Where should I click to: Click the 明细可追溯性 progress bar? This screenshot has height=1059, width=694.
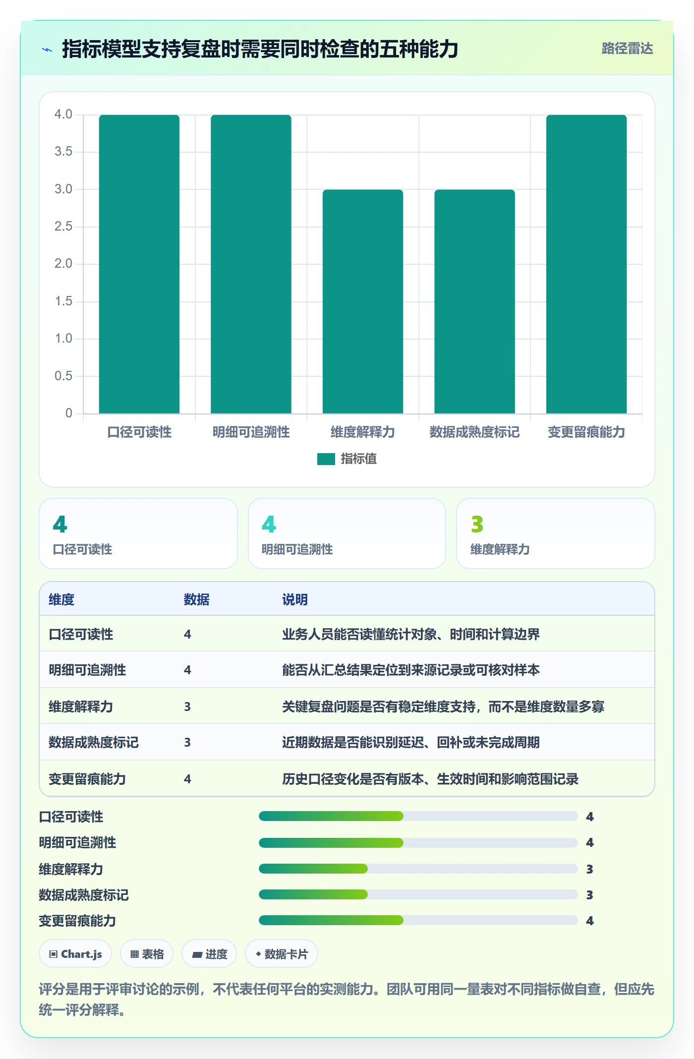point(418,842)
